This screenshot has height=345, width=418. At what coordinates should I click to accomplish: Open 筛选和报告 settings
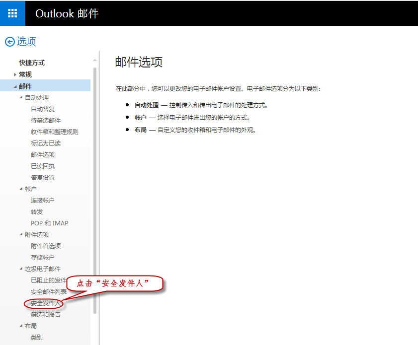click(x=46, y=315)
